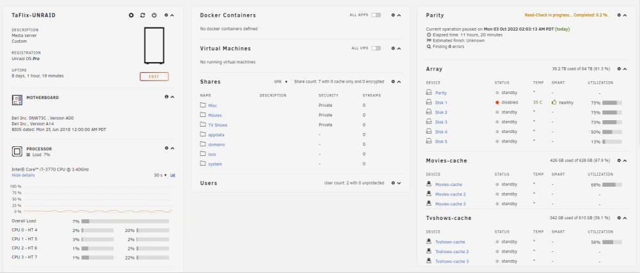The width and height of the screenshot is (640, 273).
Task: Open the SMB protocol dropdown in Shares
Action: [281, 82]
